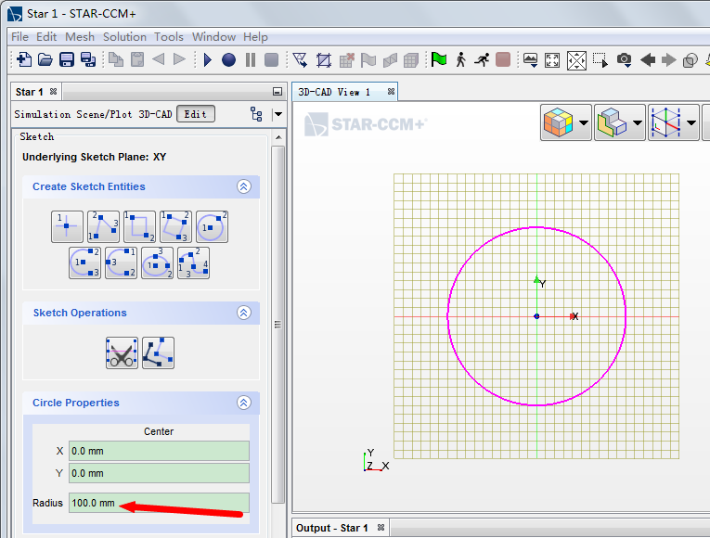The image size is (710, 538).
Task: Click the Save All icon
Action: (x=88, y=59)
